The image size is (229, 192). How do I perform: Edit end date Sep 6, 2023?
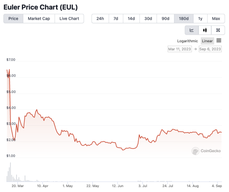[x=210, y=49]
